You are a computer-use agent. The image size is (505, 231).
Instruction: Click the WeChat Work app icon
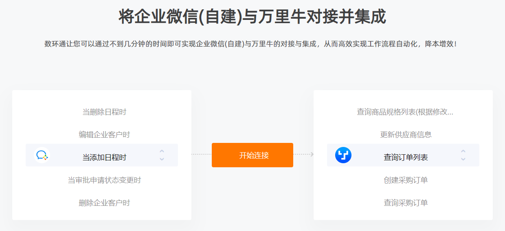coord(42,155)
